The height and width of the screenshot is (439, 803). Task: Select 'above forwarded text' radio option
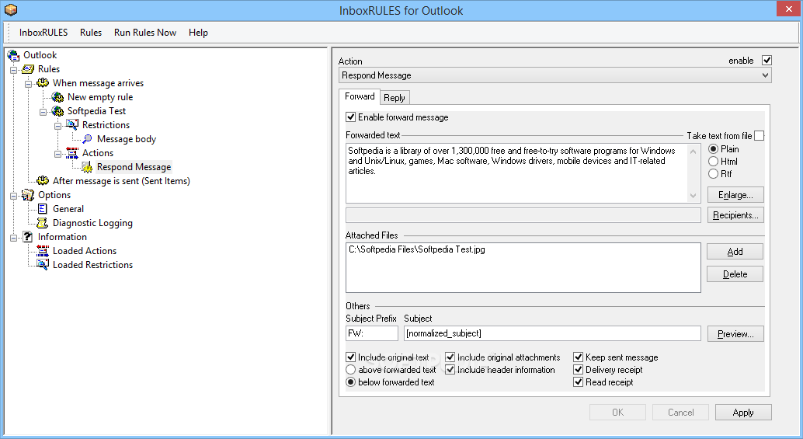[x=351, y=369]
